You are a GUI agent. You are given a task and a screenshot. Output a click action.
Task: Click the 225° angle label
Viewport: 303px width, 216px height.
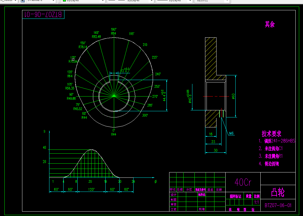click(x=155, y=57)
